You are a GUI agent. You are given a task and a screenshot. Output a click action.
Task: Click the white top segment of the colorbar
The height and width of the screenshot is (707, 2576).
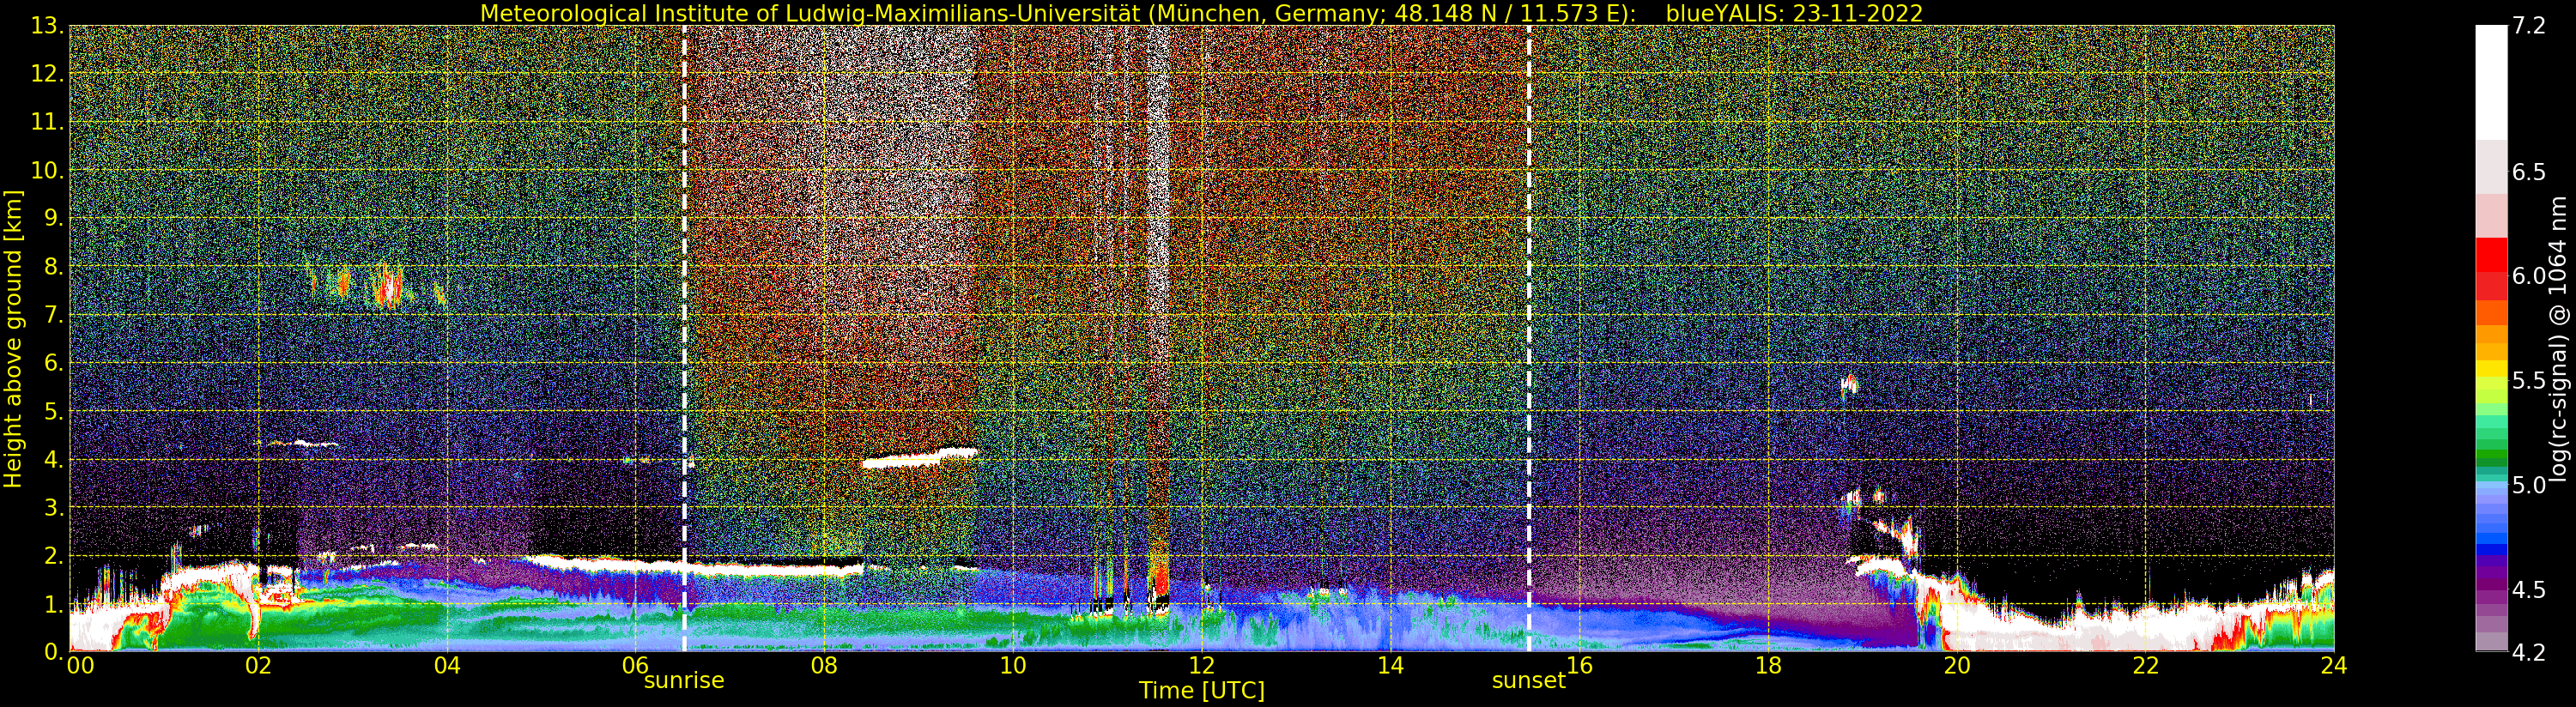coord(2491,82)
